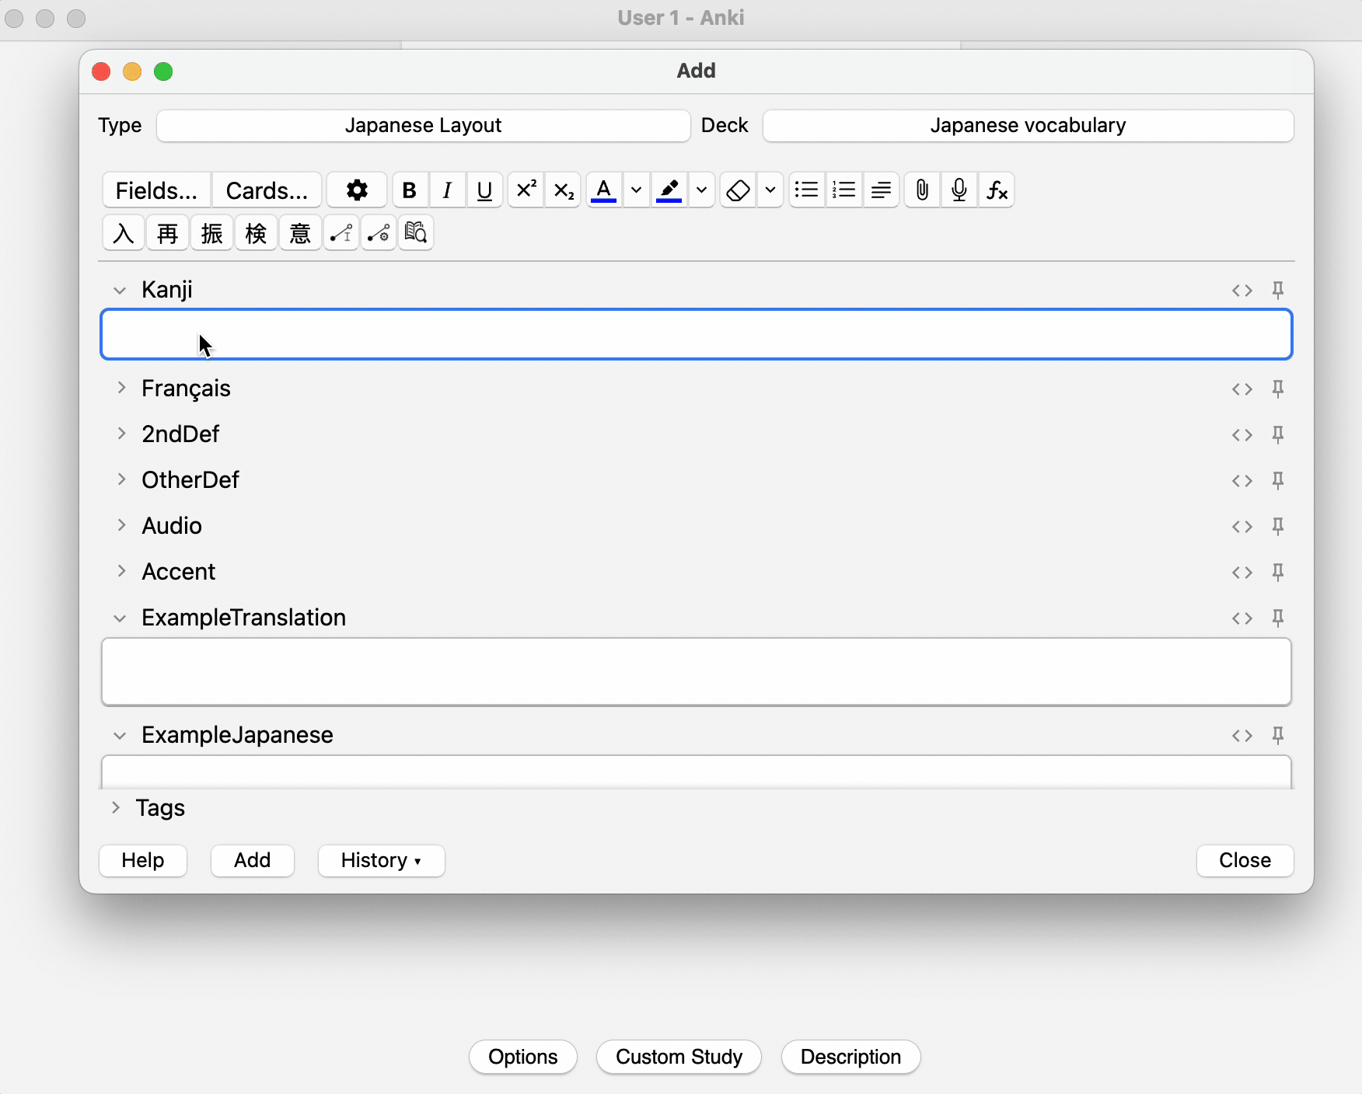Expand the Français field

coord(121,388)
